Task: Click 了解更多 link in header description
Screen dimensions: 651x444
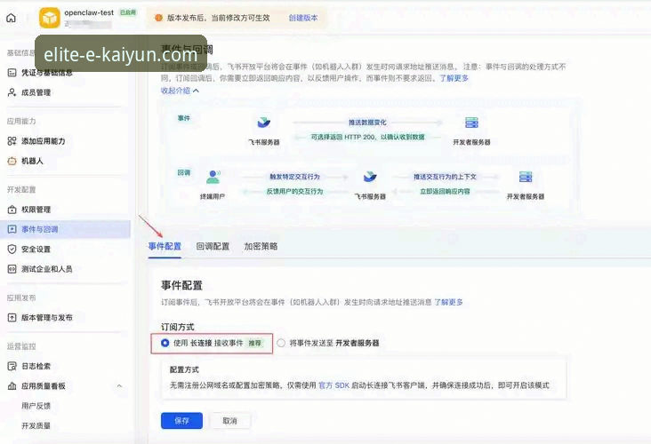Action: 454,78
